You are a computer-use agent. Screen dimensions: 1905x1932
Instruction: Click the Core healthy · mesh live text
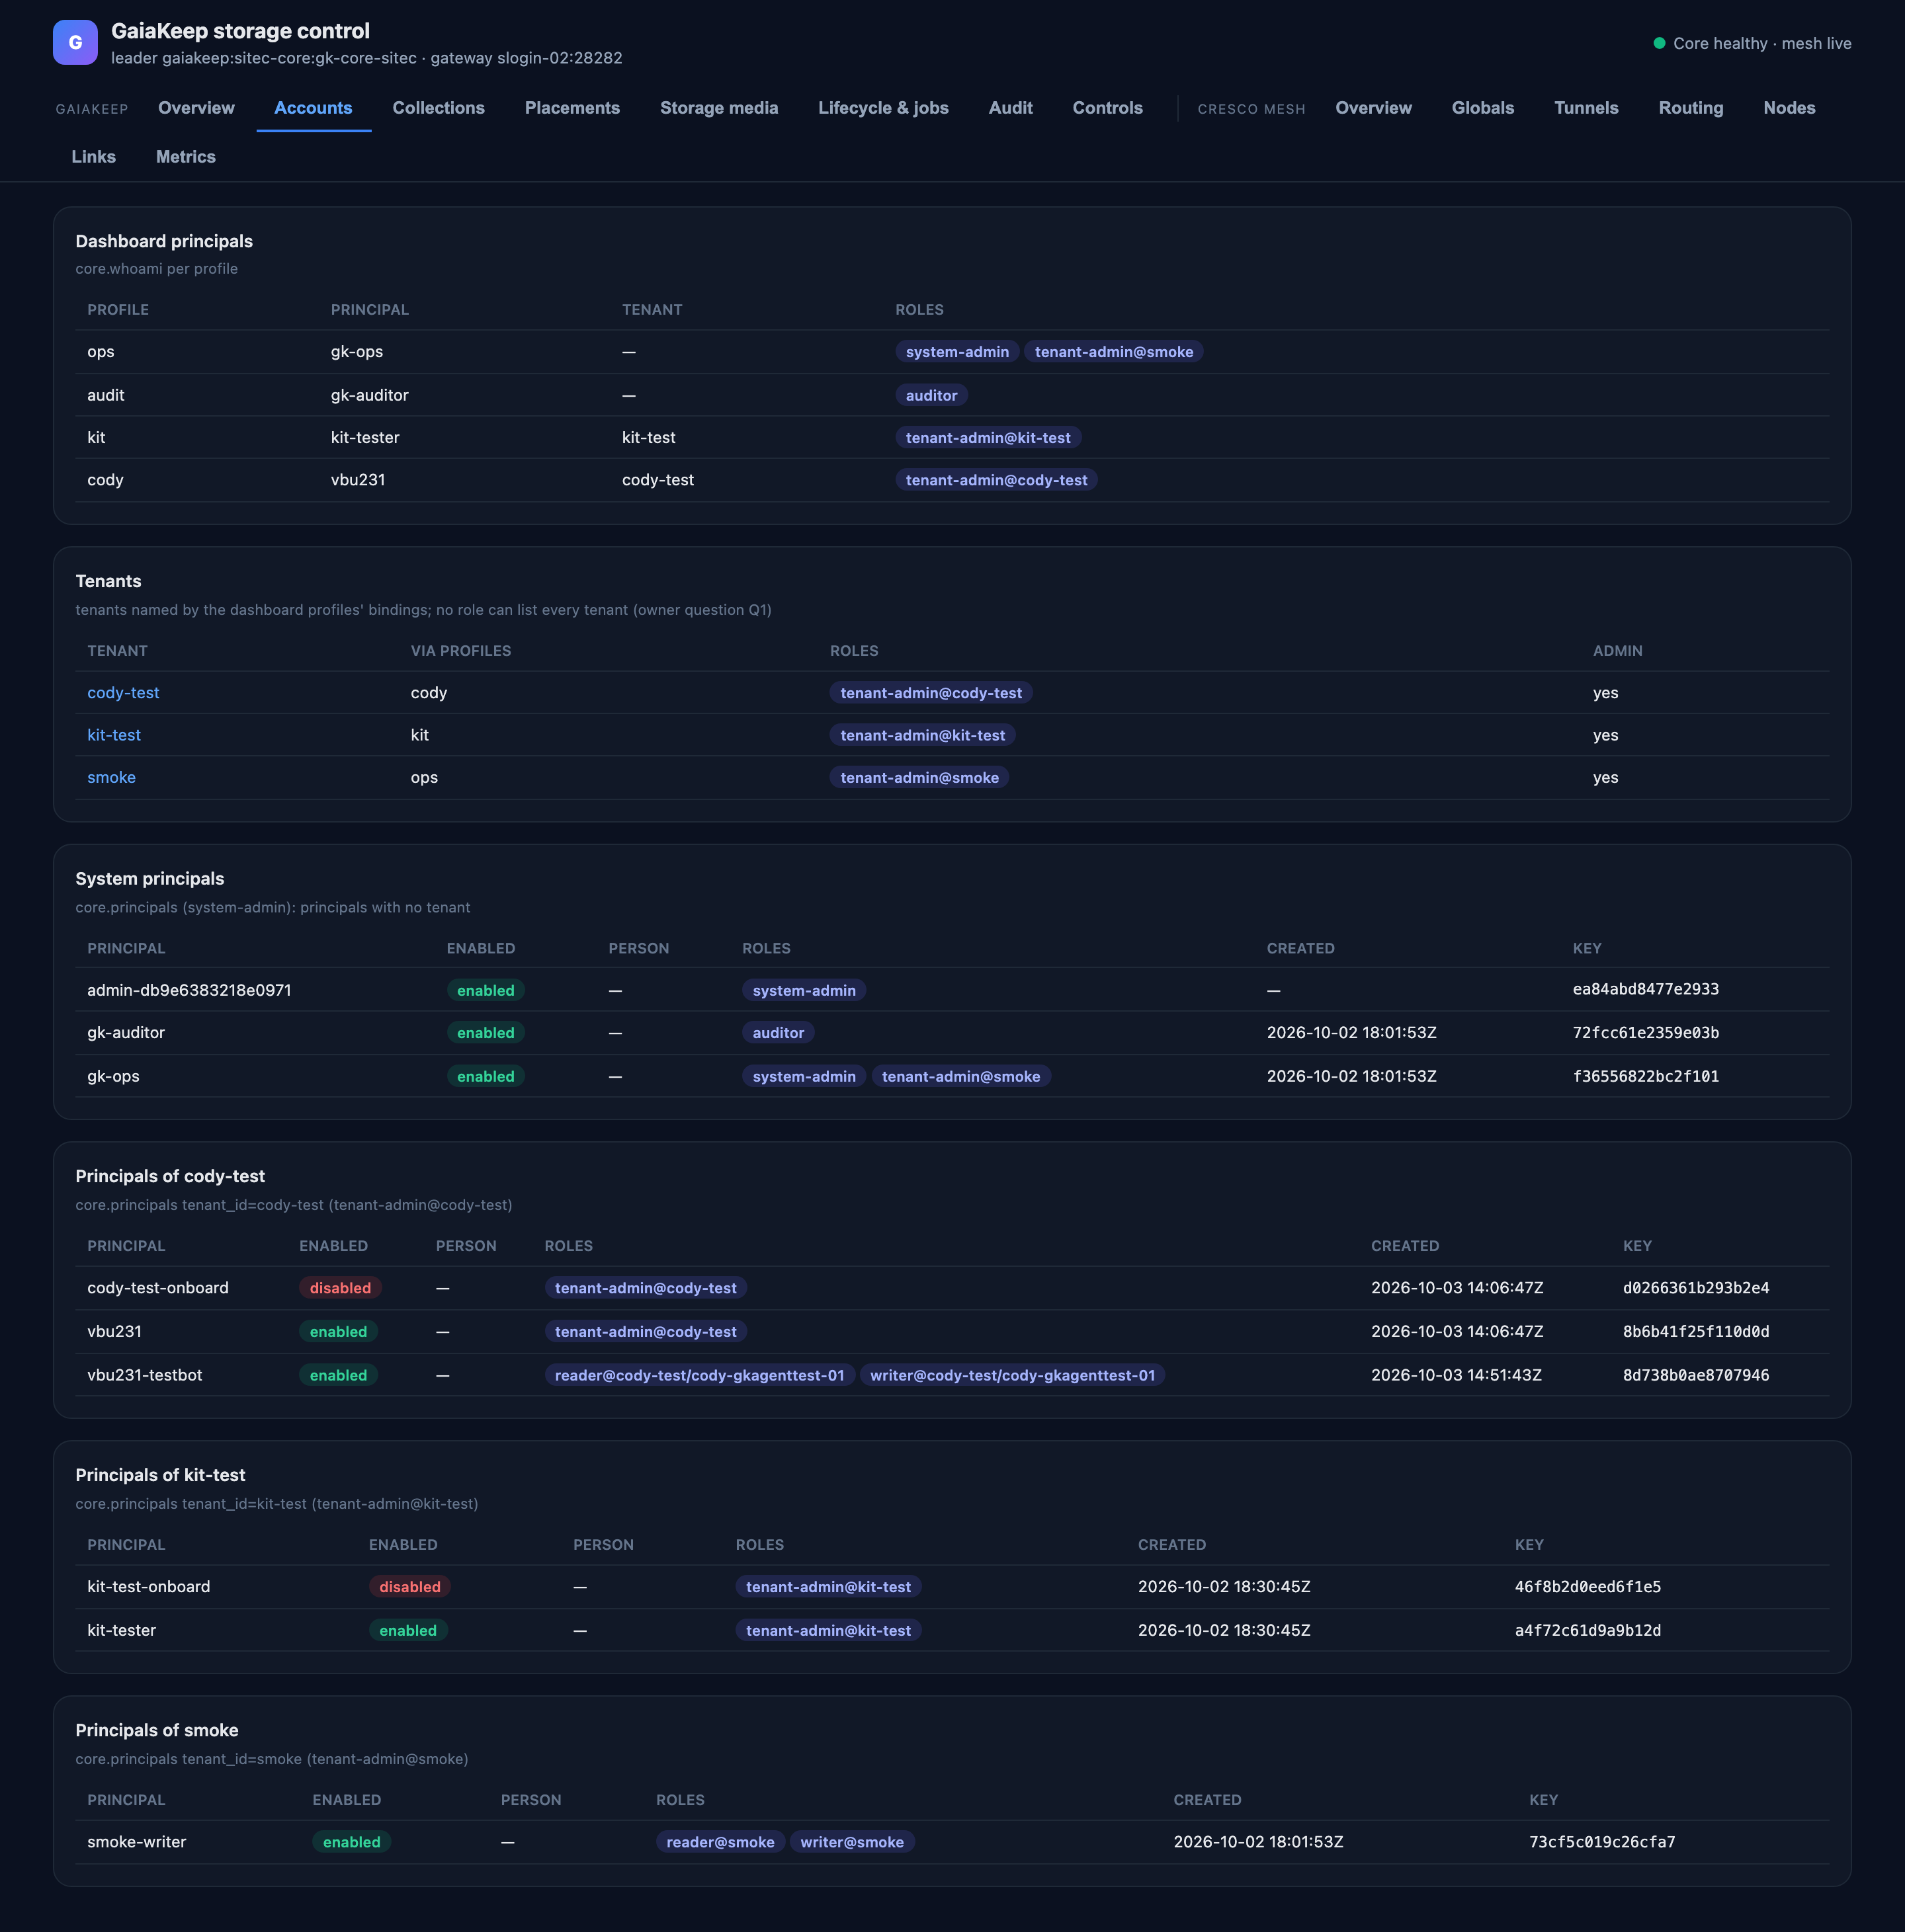(1762, 43)
